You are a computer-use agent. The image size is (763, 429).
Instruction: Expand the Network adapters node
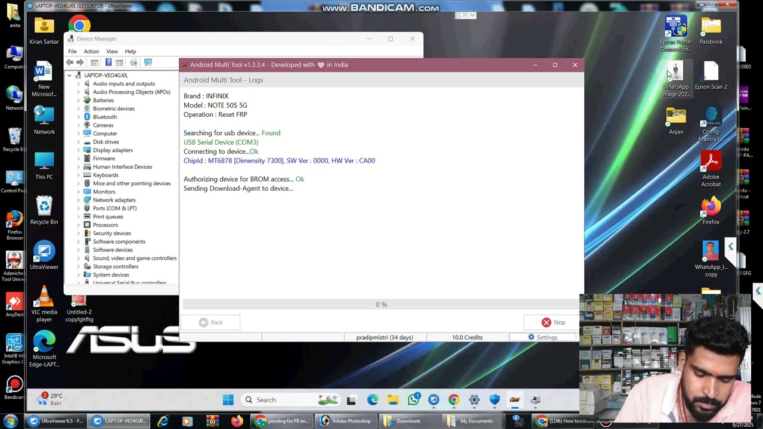coord(78,200)
